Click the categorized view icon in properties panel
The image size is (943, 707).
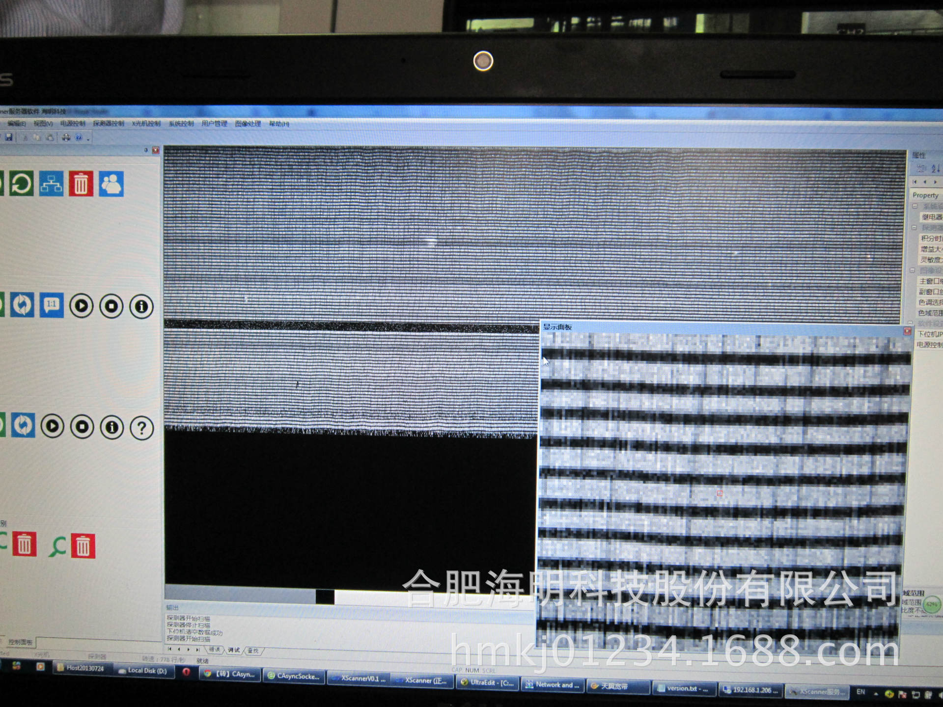[x=921, y=168]
